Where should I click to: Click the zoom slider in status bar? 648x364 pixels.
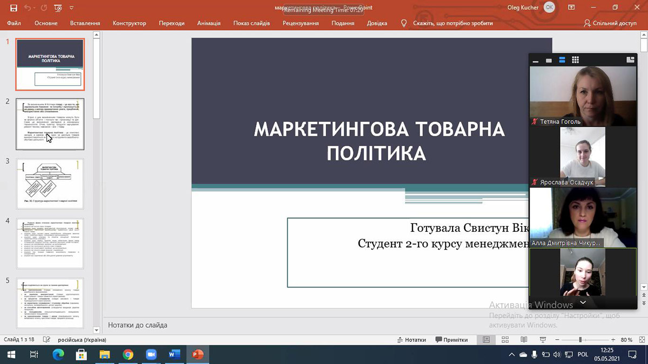coord(580,340)
